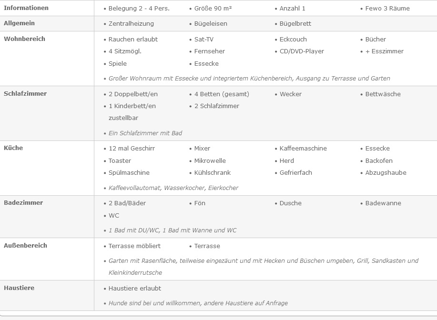Click the Badezimmer row heading
This screenshot has width=437, height=320.
coord(23,203)
